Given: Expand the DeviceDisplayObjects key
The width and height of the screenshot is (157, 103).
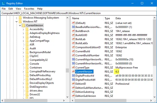Looking at the screenshot, I should [x=23, y=83].
